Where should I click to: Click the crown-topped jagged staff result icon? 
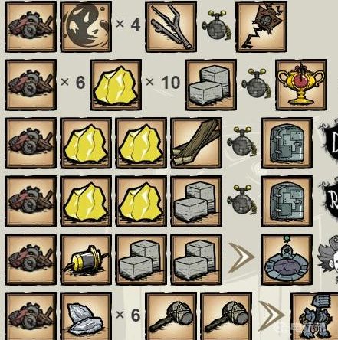(261, 27)
